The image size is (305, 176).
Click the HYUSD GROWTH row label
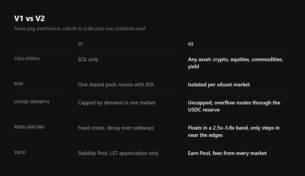click(x=32, y=102)
